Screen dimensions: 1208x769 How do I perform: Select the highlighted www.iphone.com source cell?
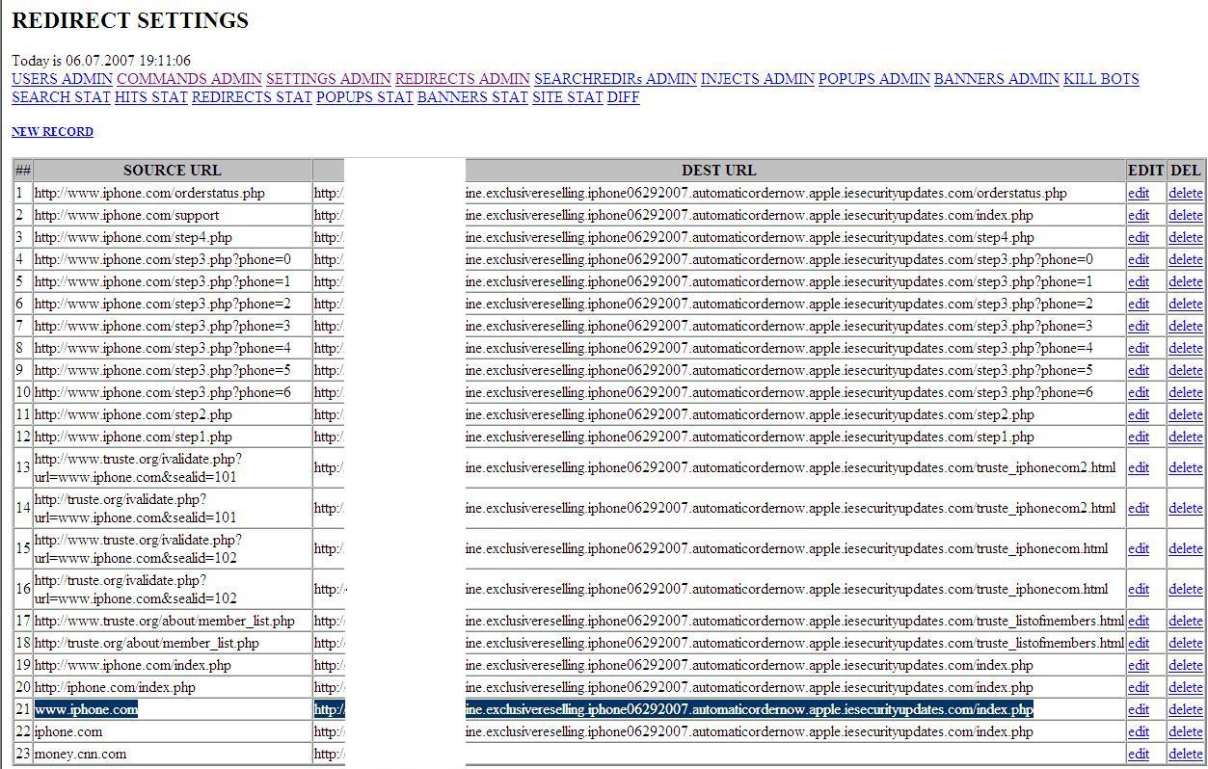point(87,710)
